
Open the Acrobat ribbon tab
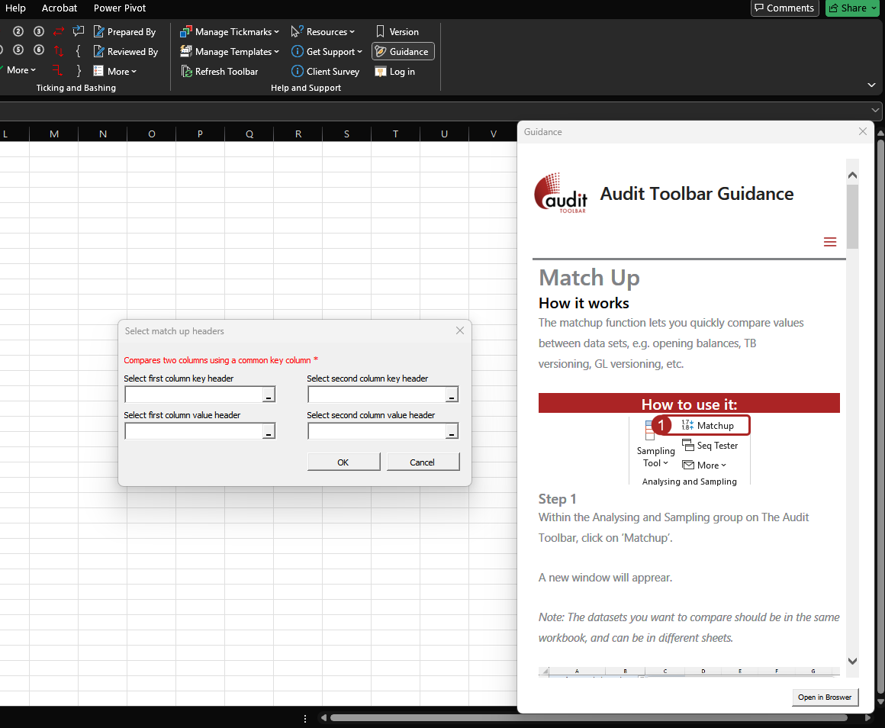[60, 8]
